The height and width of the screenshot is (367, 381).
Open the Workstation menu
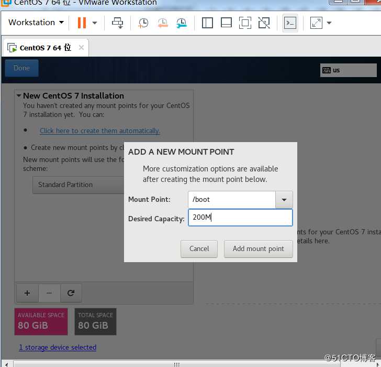pyautogui.click(x=36, y=23)
